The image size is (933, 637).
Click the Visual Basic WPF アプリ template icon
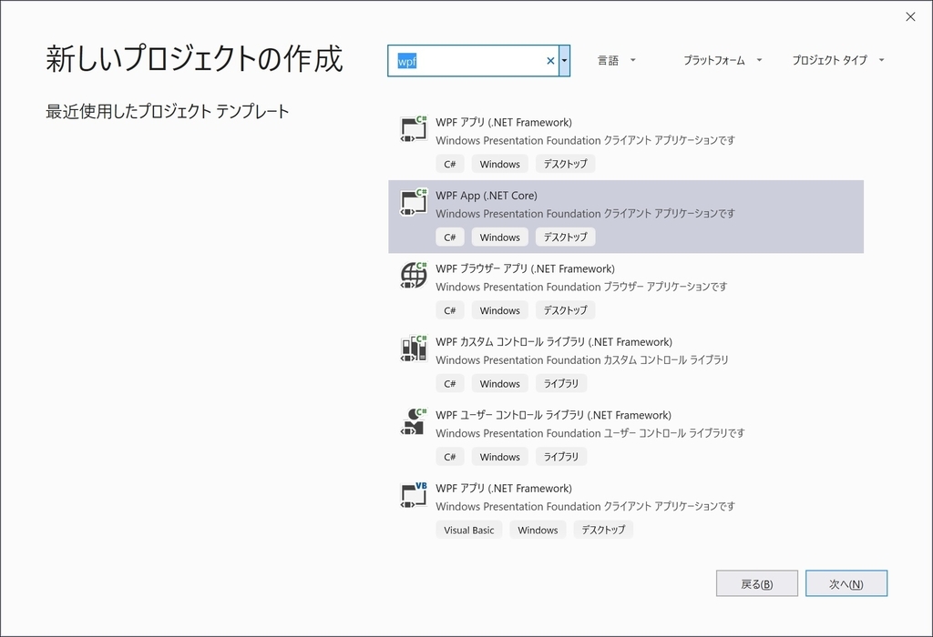[414, 494]
